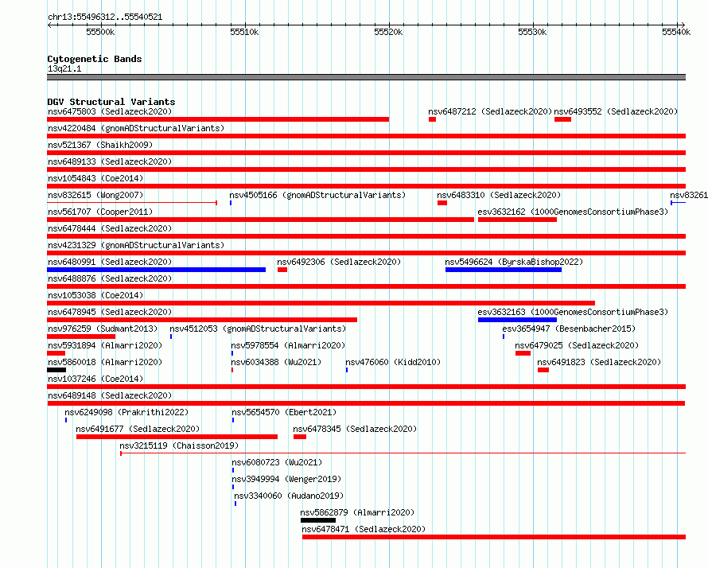Click nsv6488876 (Sedlazeck2020) label
This screenshot has width=708, height=568.
point(110,278)
